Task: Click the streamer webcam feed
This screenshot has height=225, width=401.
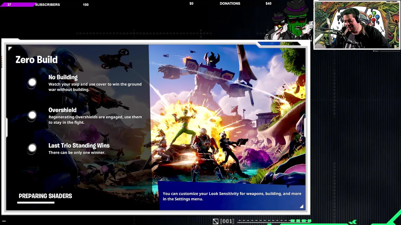Action: tap(357, 25)
